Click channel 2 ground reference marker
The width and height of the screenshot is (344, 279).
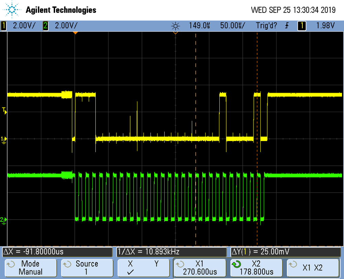click(x=3, y=221)
